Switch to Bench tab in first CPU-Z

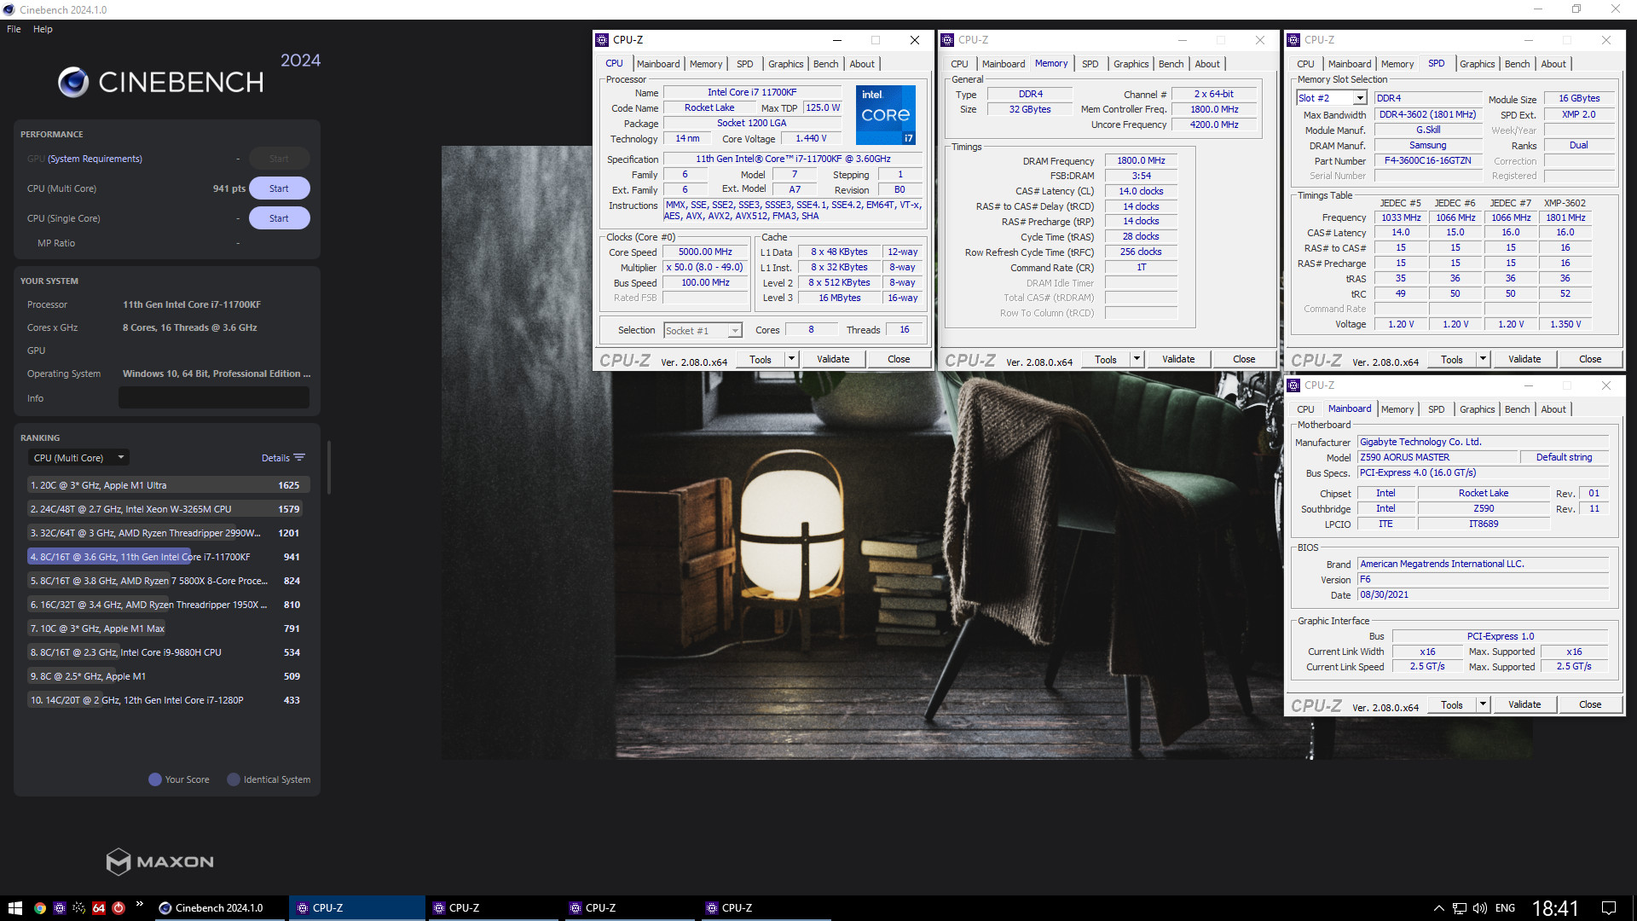825,64
